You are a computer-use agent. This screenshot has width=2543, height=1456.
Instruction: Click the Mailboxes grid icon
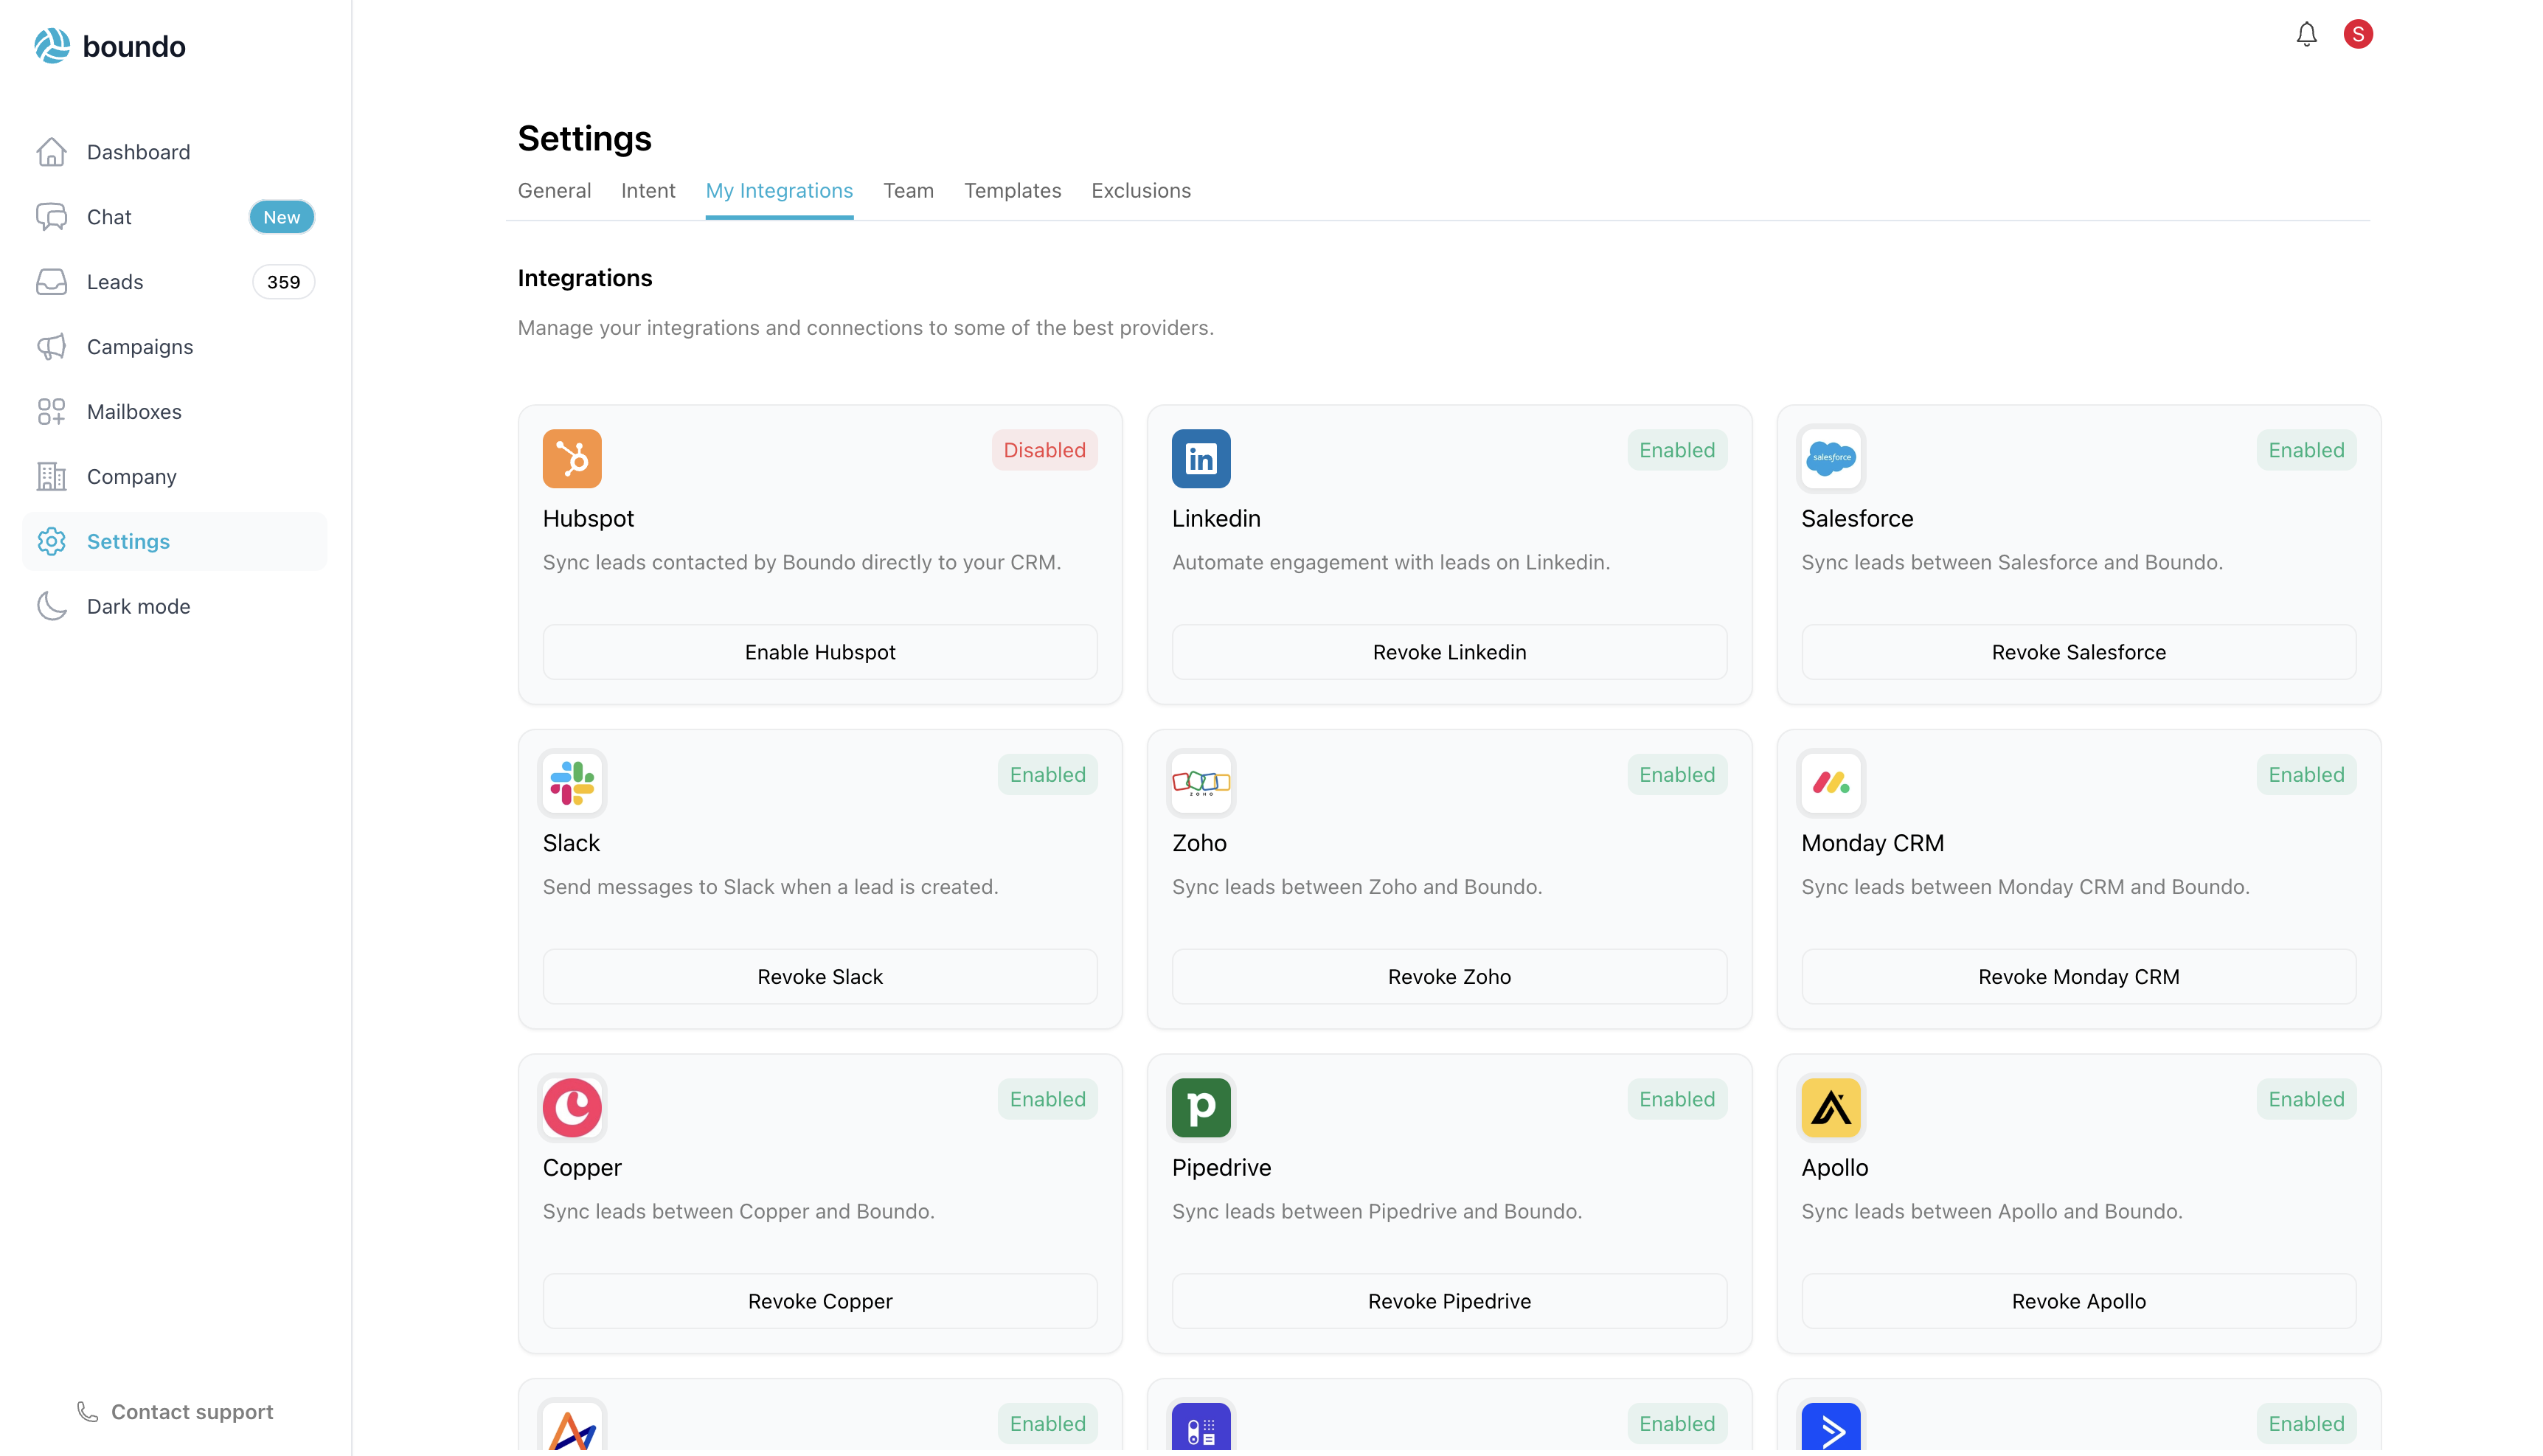pos(51,412)
